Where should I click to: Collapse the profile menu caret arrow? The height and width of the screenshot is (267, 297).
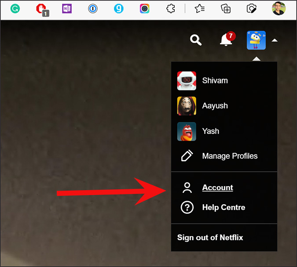click(275, 40)
